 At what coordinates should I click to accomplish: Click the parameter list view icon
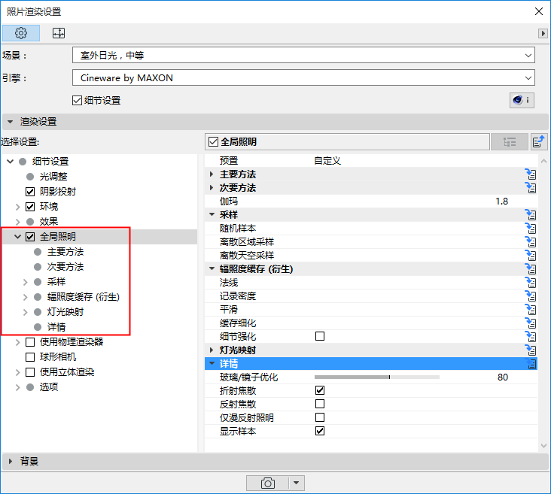(510, 142)
